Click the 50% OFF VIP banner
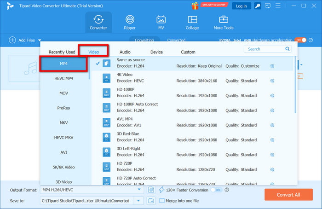 point(214,5)
